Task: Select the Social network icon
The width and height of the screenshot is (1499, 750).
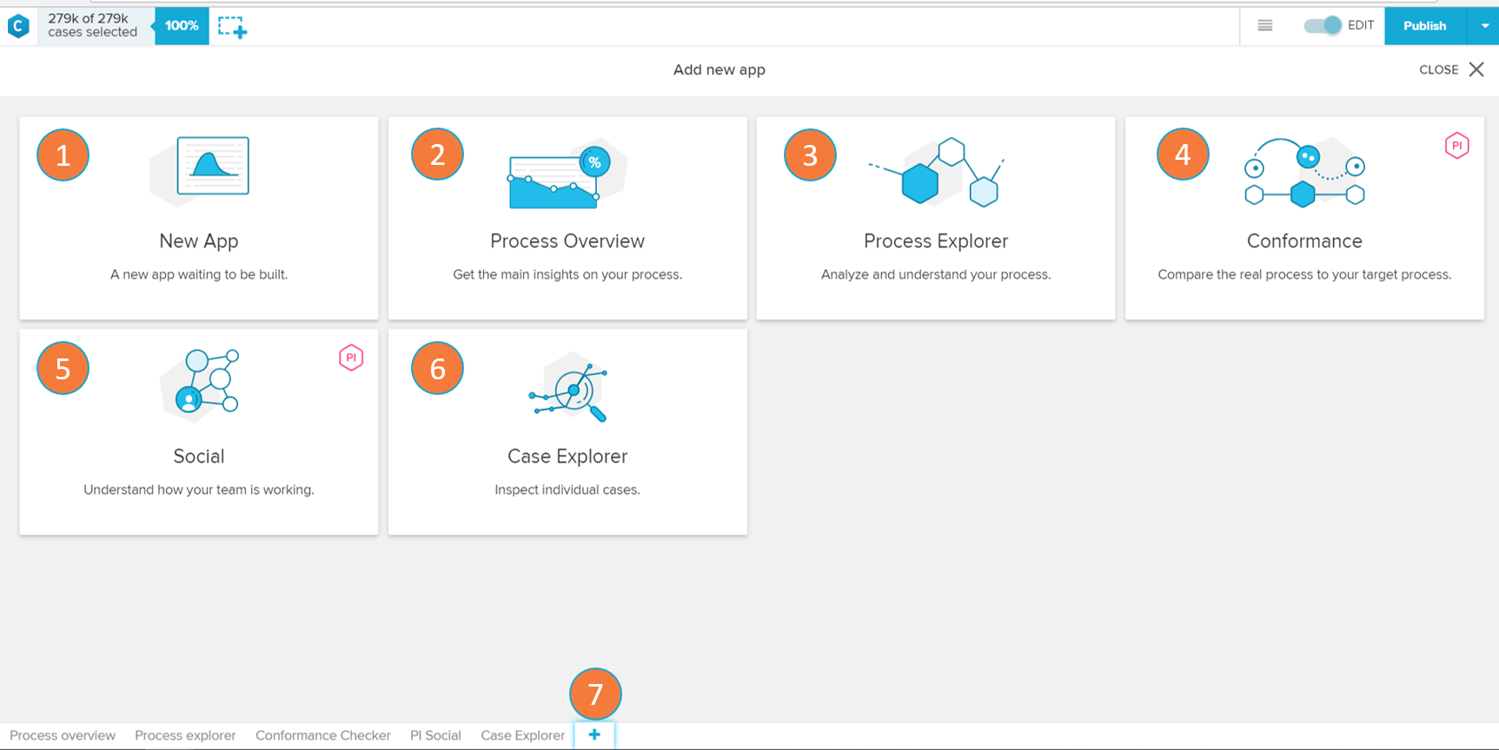Action: pyautogui.click(x=204, y=383)
